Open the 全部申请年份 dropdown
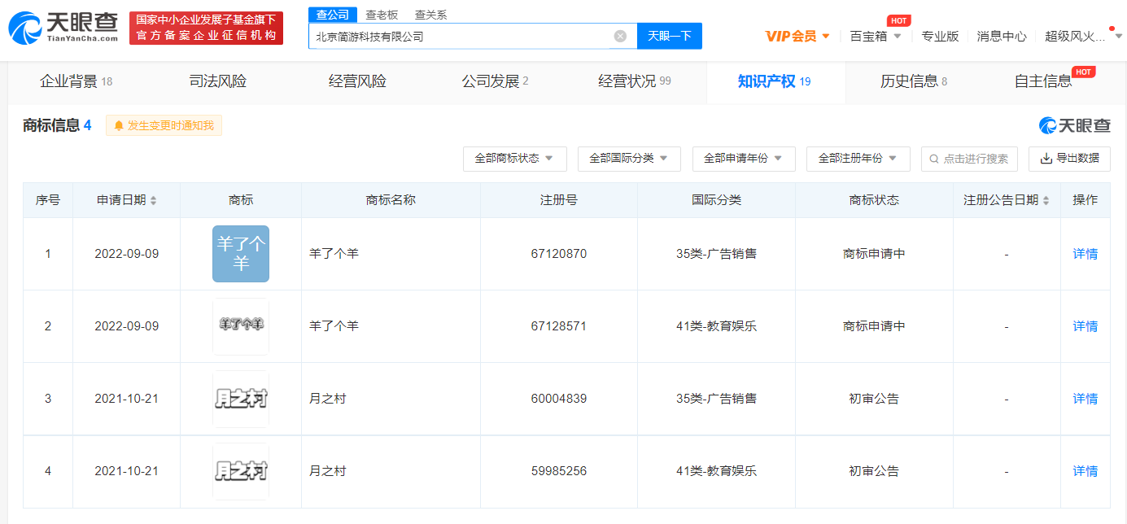1127x524 pixels. (x=744, y=159)
